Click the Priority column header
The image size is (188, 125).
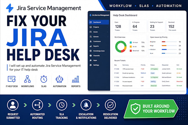pyautogui.click(x=143, y=65)
